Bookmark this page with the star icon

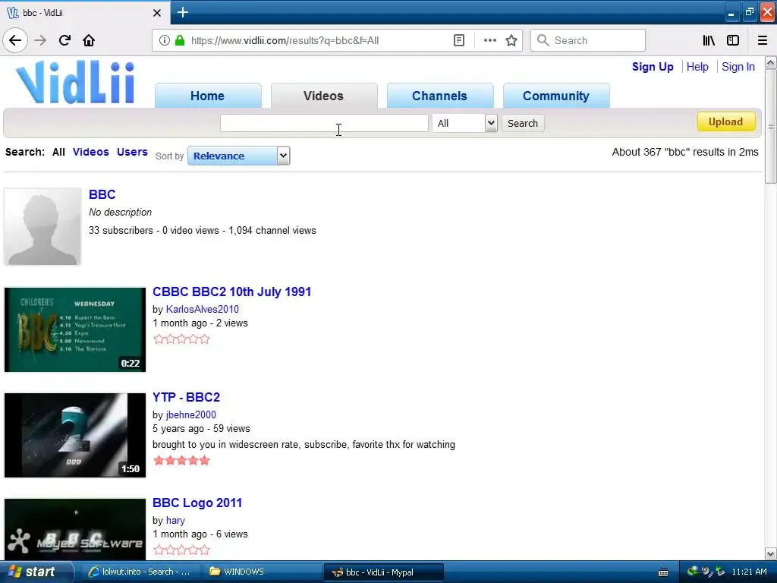click(x=511, y=40)
